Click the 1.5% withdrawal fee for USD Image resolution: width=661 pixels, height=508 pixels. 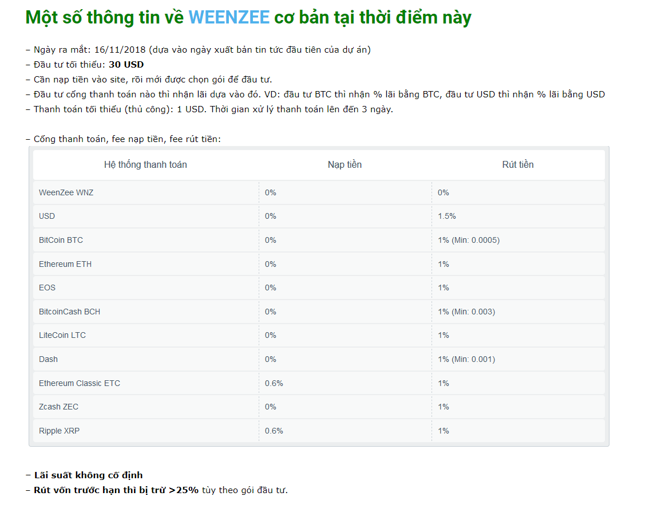[x=447, y=216]
